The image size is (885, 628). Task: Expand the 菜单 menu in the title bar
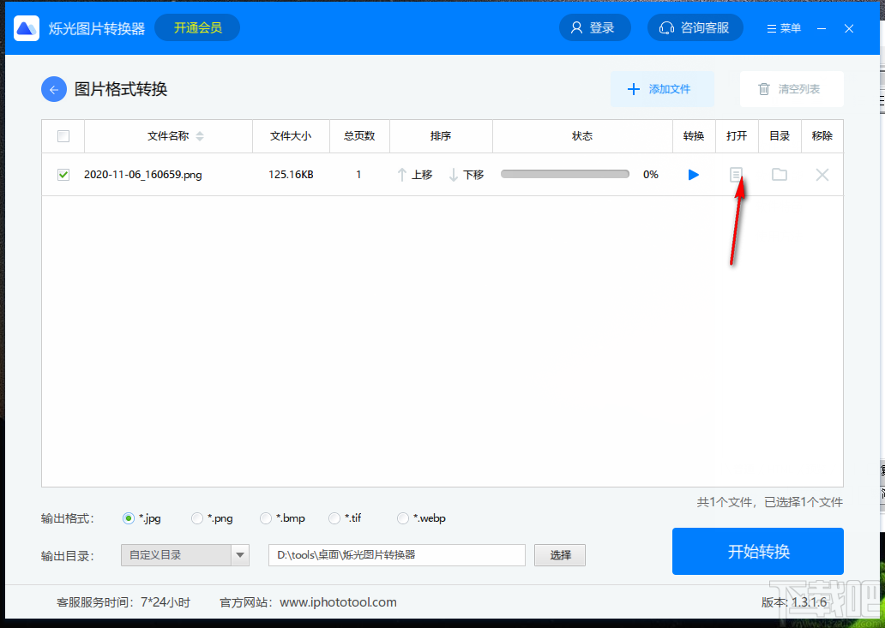[783, 27]
